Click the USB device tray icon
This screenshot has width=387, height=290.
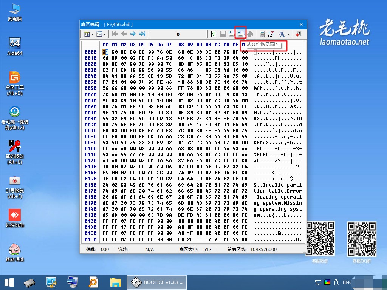[x=336, y=282]
